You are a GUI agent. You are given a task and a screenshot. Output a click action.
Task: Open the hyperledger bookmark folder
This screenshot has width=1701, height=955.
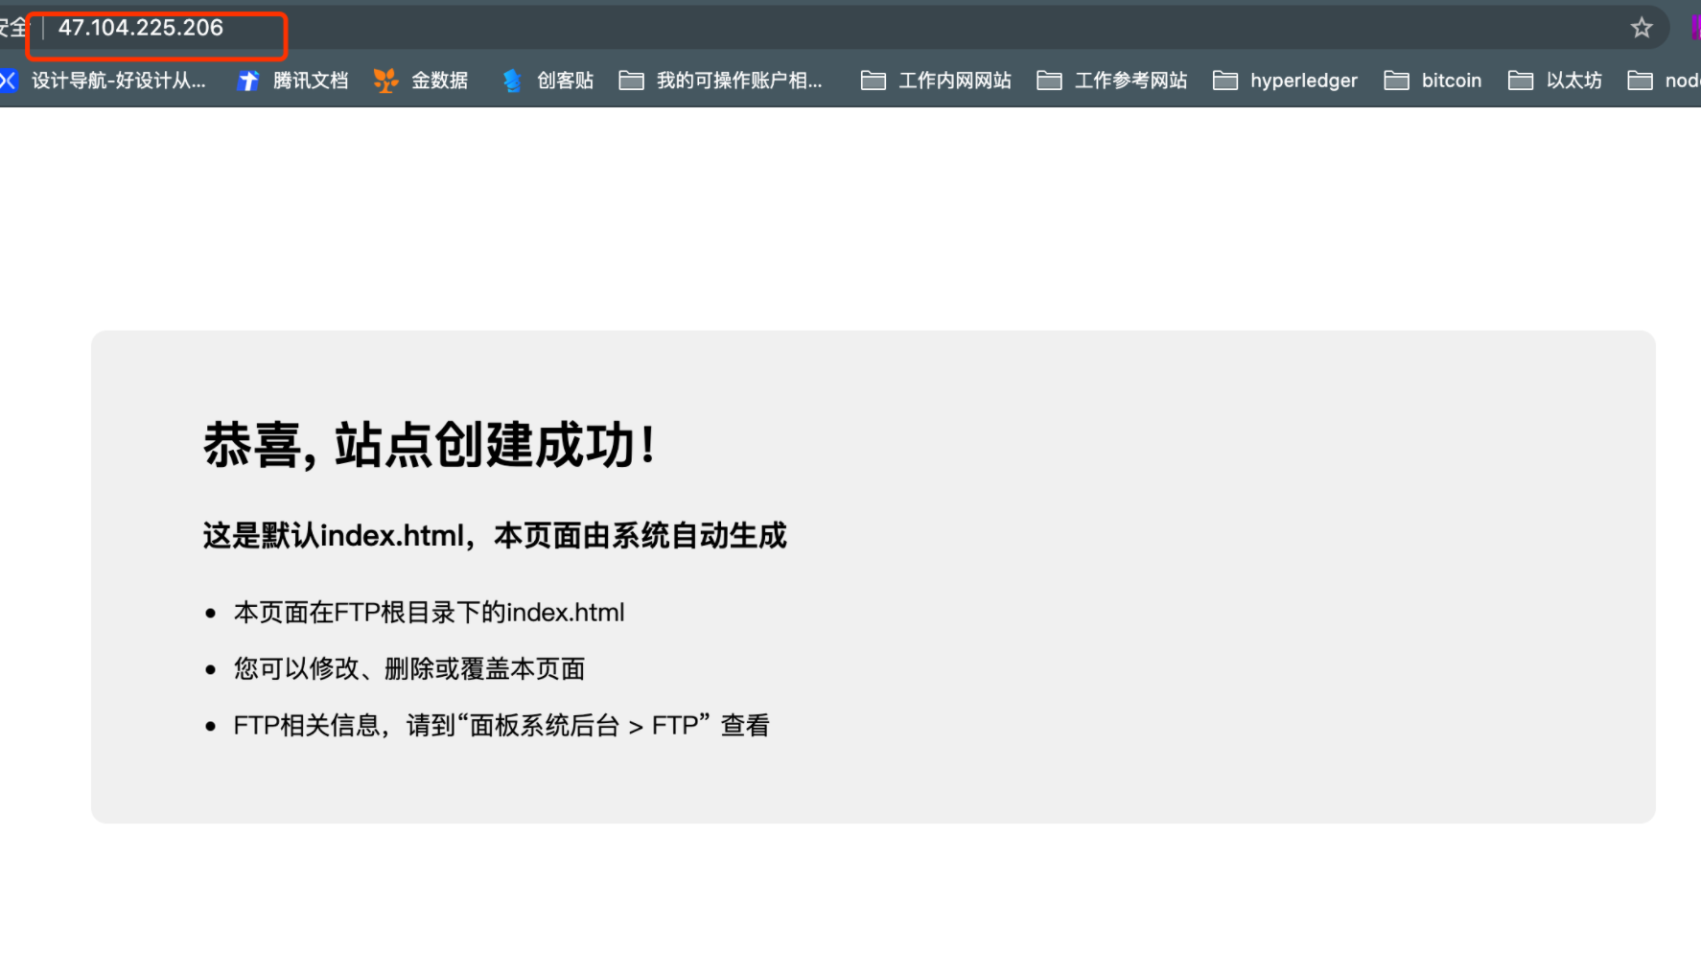tap(1286, 81)
